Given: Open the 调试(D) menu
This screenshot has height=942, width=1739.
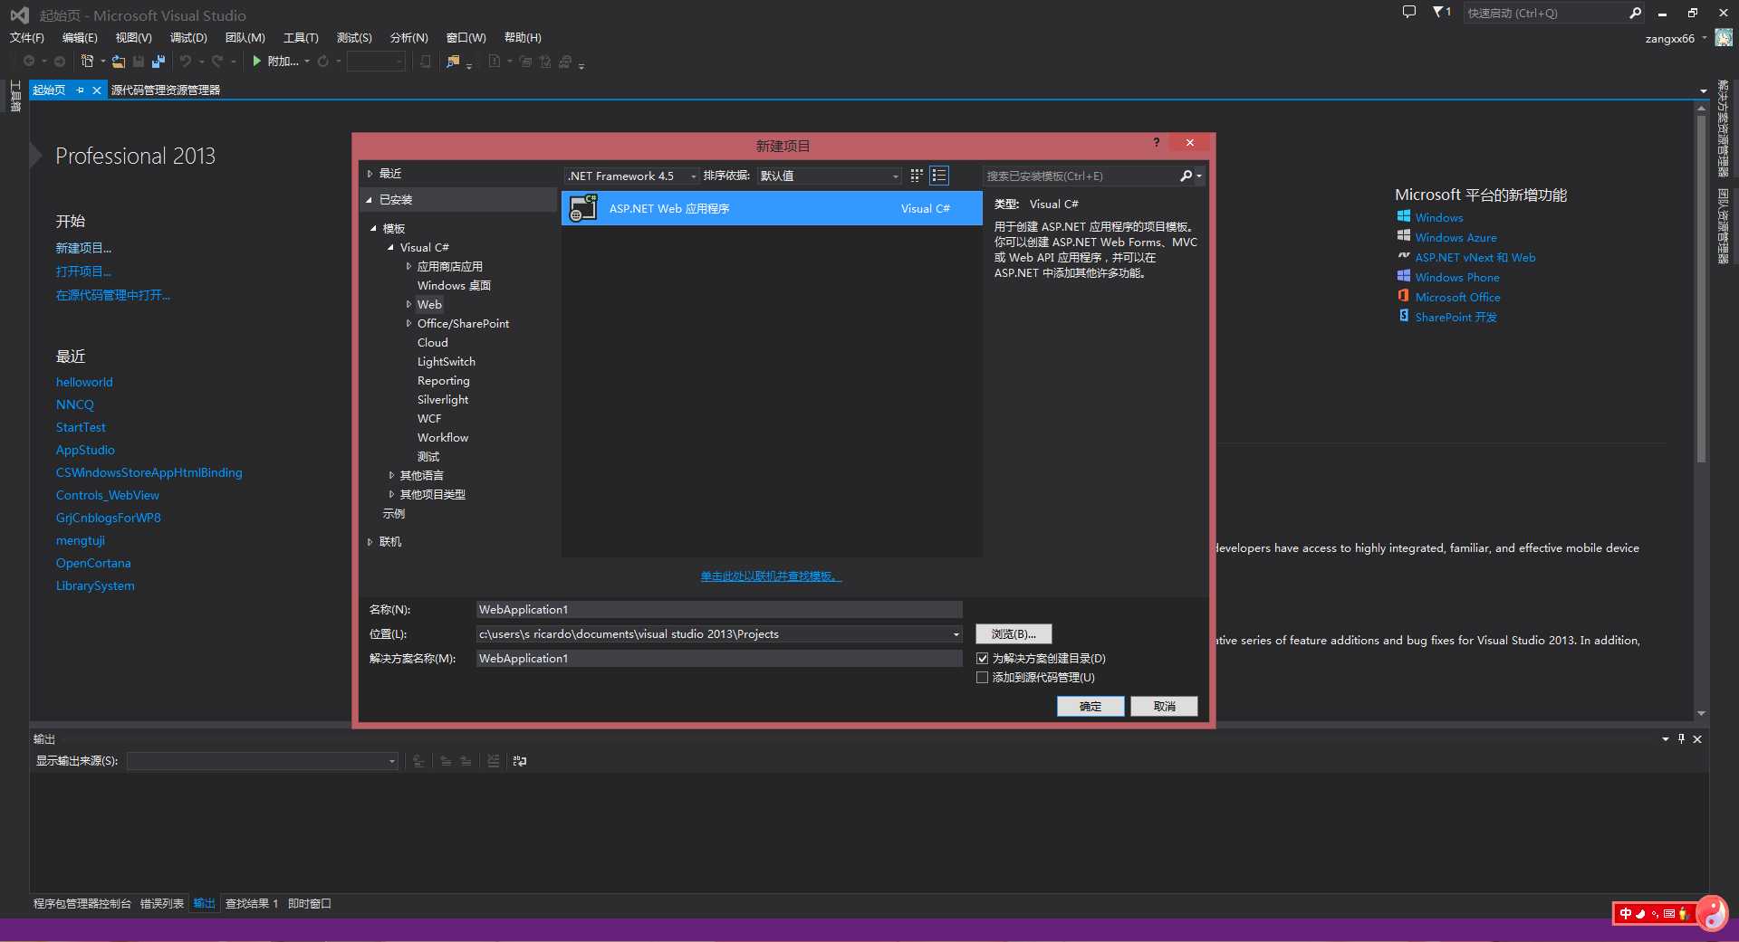Looking at the screenshot, I should click(x=188, y=37).
